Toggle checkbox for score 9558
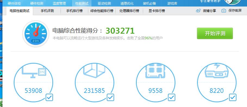The width and height of the screenshot is (247, 107). click(171, 97)
